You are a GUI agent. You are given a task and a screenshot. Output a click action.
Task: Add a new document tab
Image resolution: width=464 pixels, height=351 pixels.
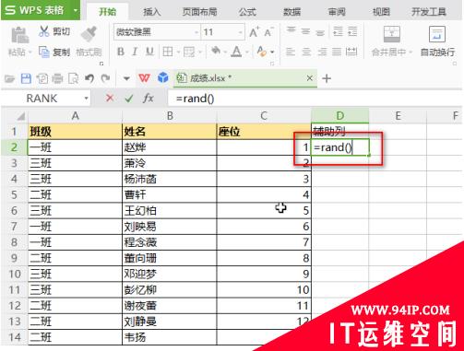coord(327,78)
